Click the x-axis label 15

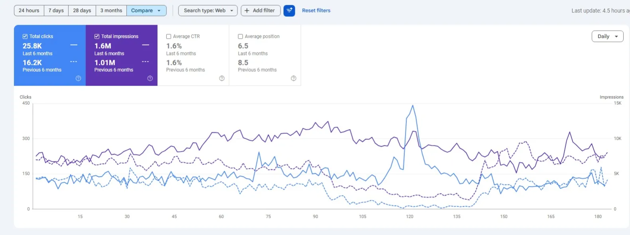[80, 216]
